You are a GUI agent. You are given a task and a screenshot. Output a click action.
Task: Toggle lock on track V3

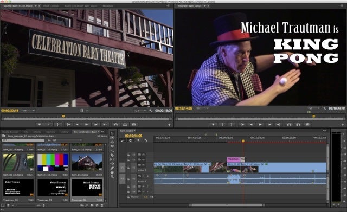coord(128,155)
